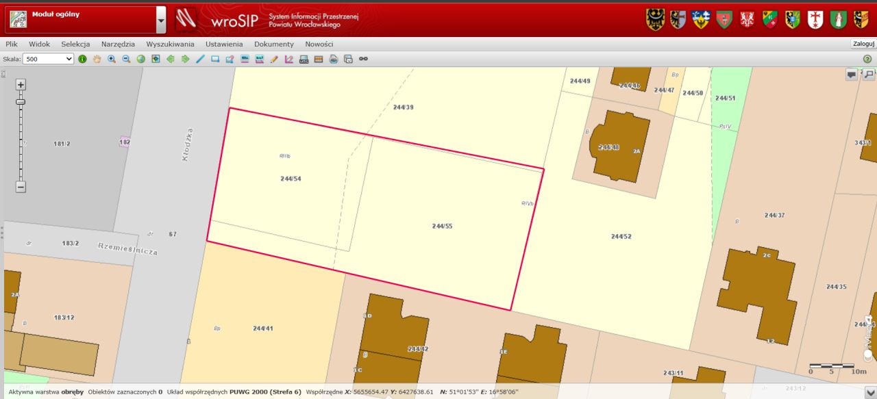The height and width of the screenshot is (399, 877).
Task: Click the printer icon
Action: point(334,59)
